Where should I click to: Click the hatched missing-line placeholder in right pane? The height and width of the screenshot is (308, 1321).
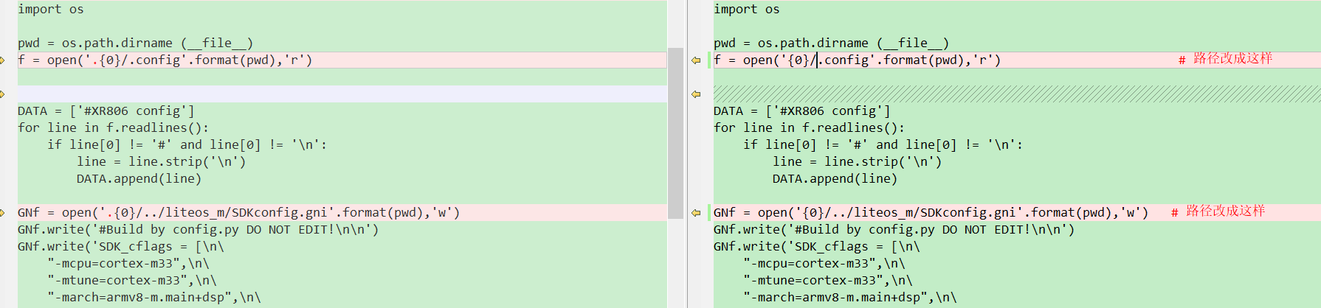point(1017,94)
